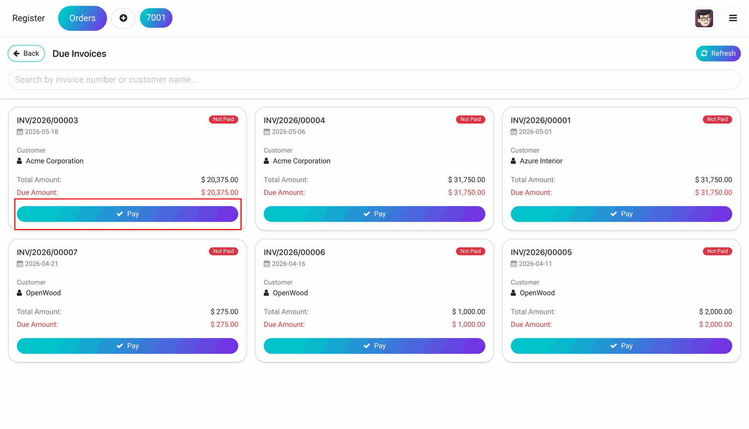Pay invoice INV/2026/00005

[x=621, y=346]
